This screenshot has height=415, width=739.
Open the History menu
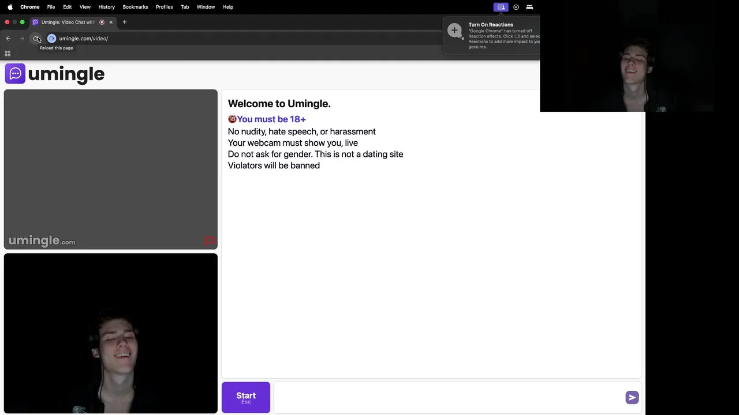coord(106,7)
